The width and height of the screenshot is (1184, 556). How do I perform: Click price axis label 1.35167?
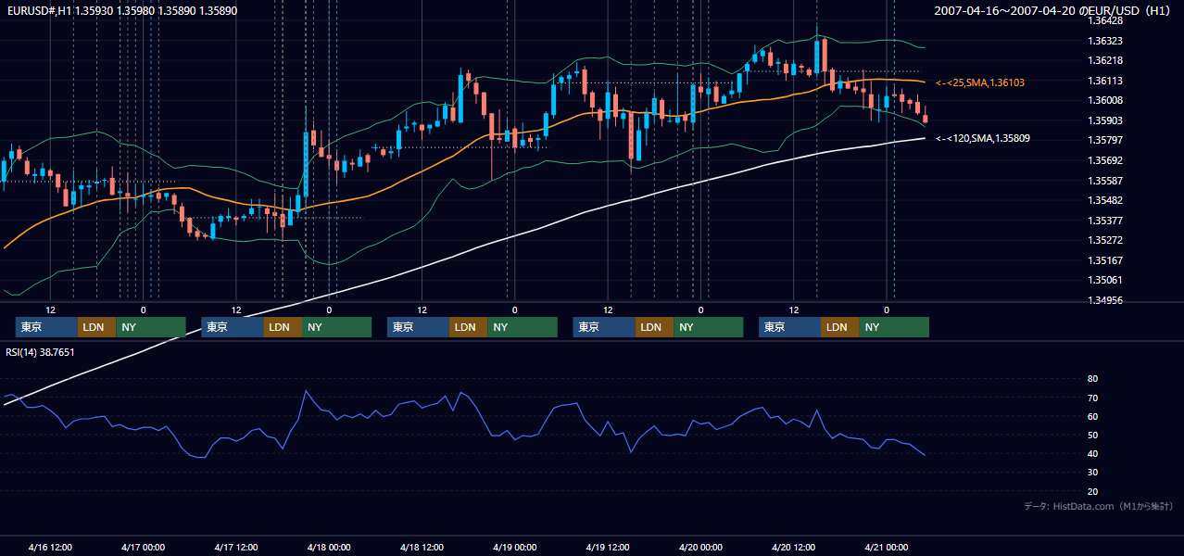[x=1104, y=260]
